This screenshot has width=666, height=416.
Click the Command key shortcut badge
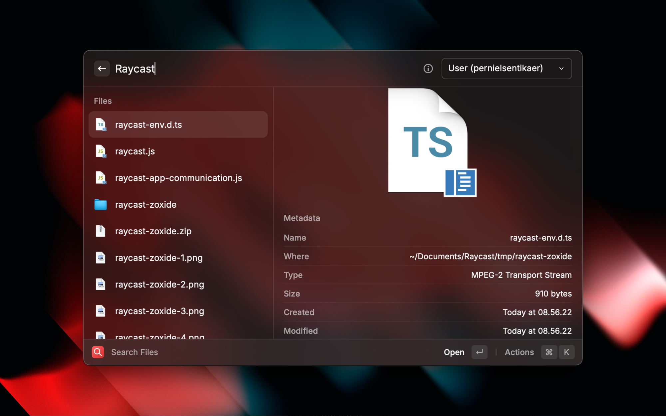point(549,352)
